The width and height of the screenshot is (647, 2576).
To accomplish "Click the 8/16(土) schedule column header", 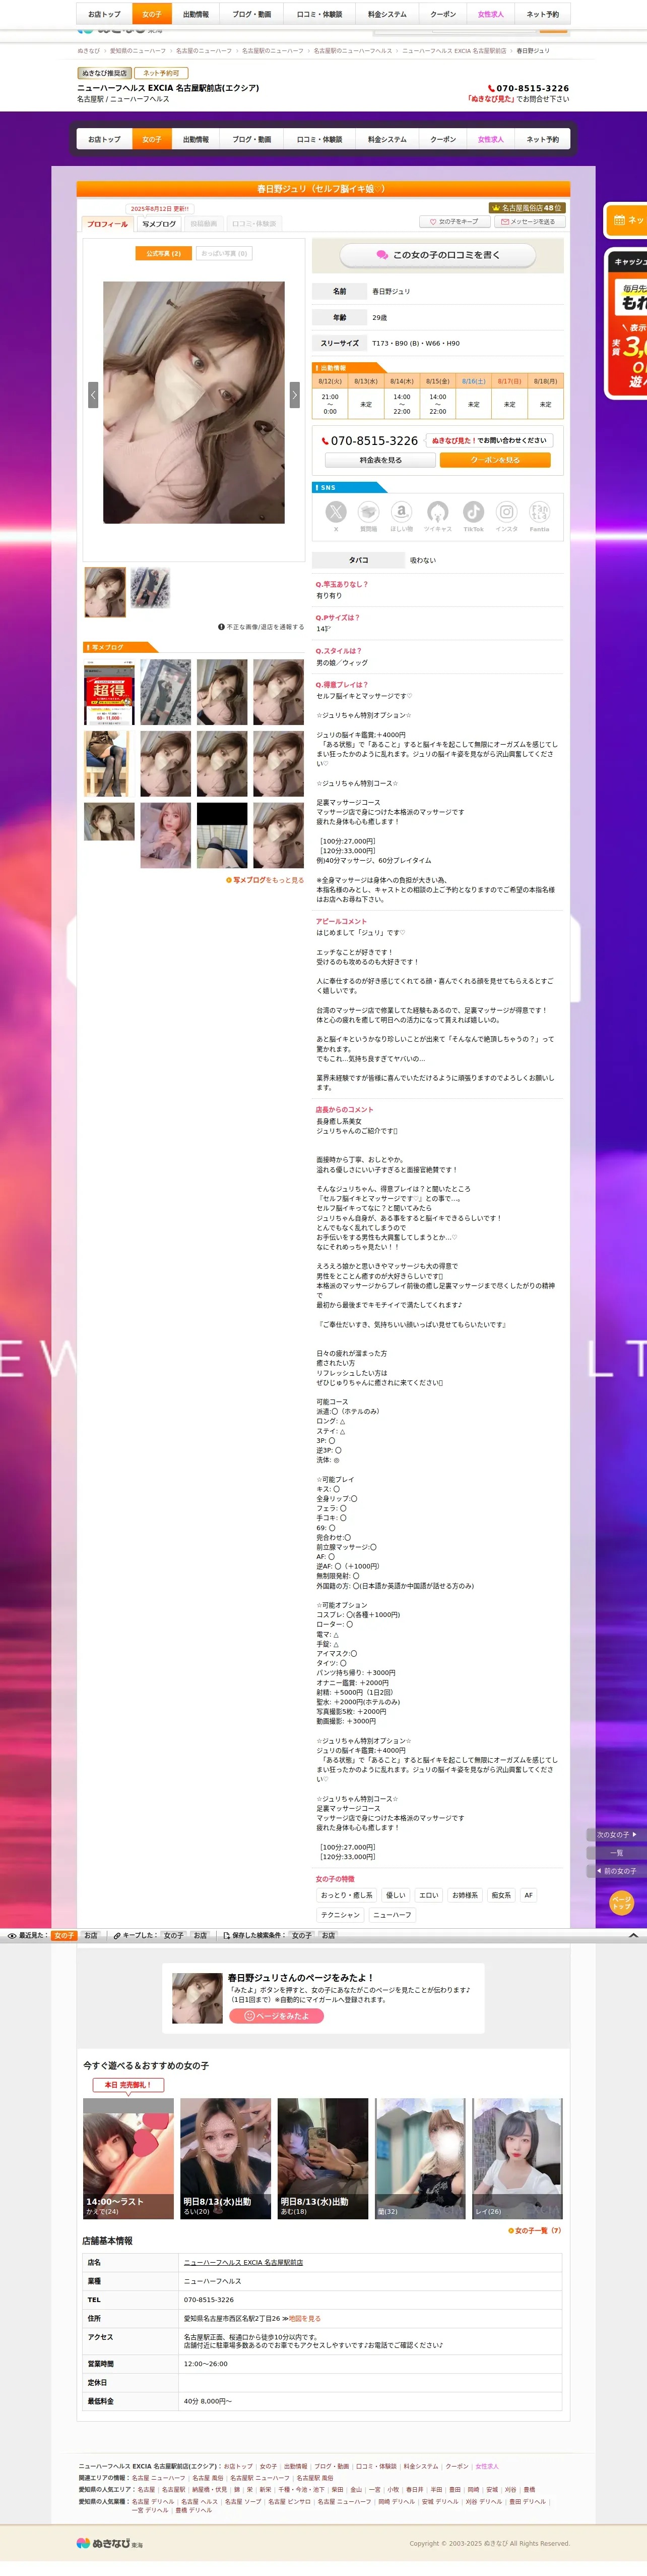I will (473, 381).
